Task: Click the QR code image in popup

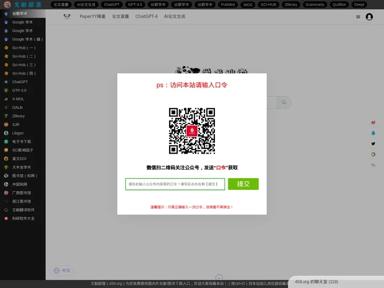Action: (x=192, y=131)
